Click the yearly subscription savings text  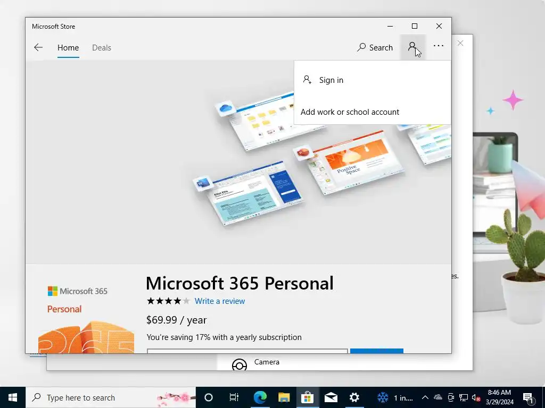pos(224,337)
